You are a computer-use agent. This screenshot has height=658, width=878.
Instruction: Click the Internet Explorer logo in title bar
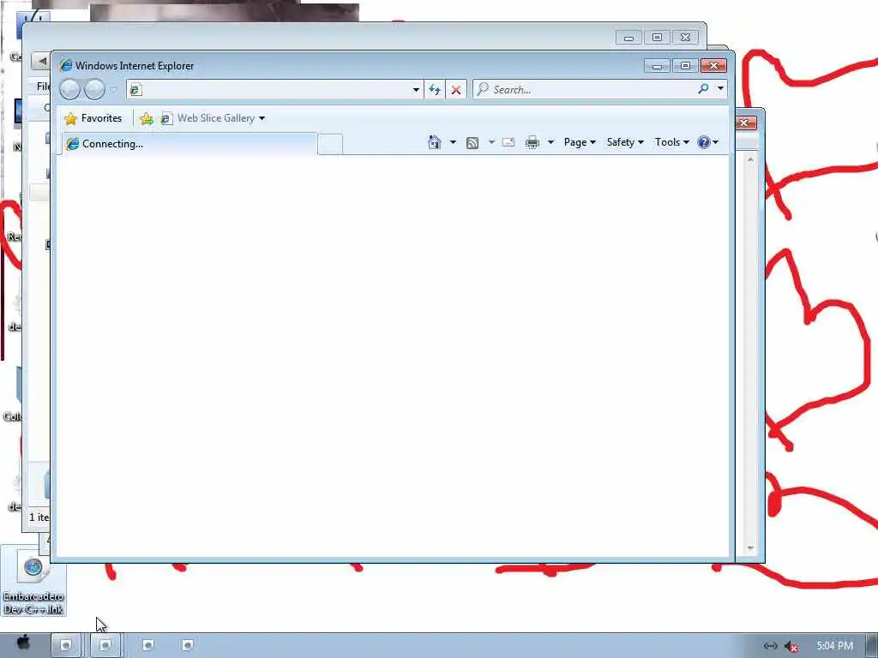[x=65, y=65]
